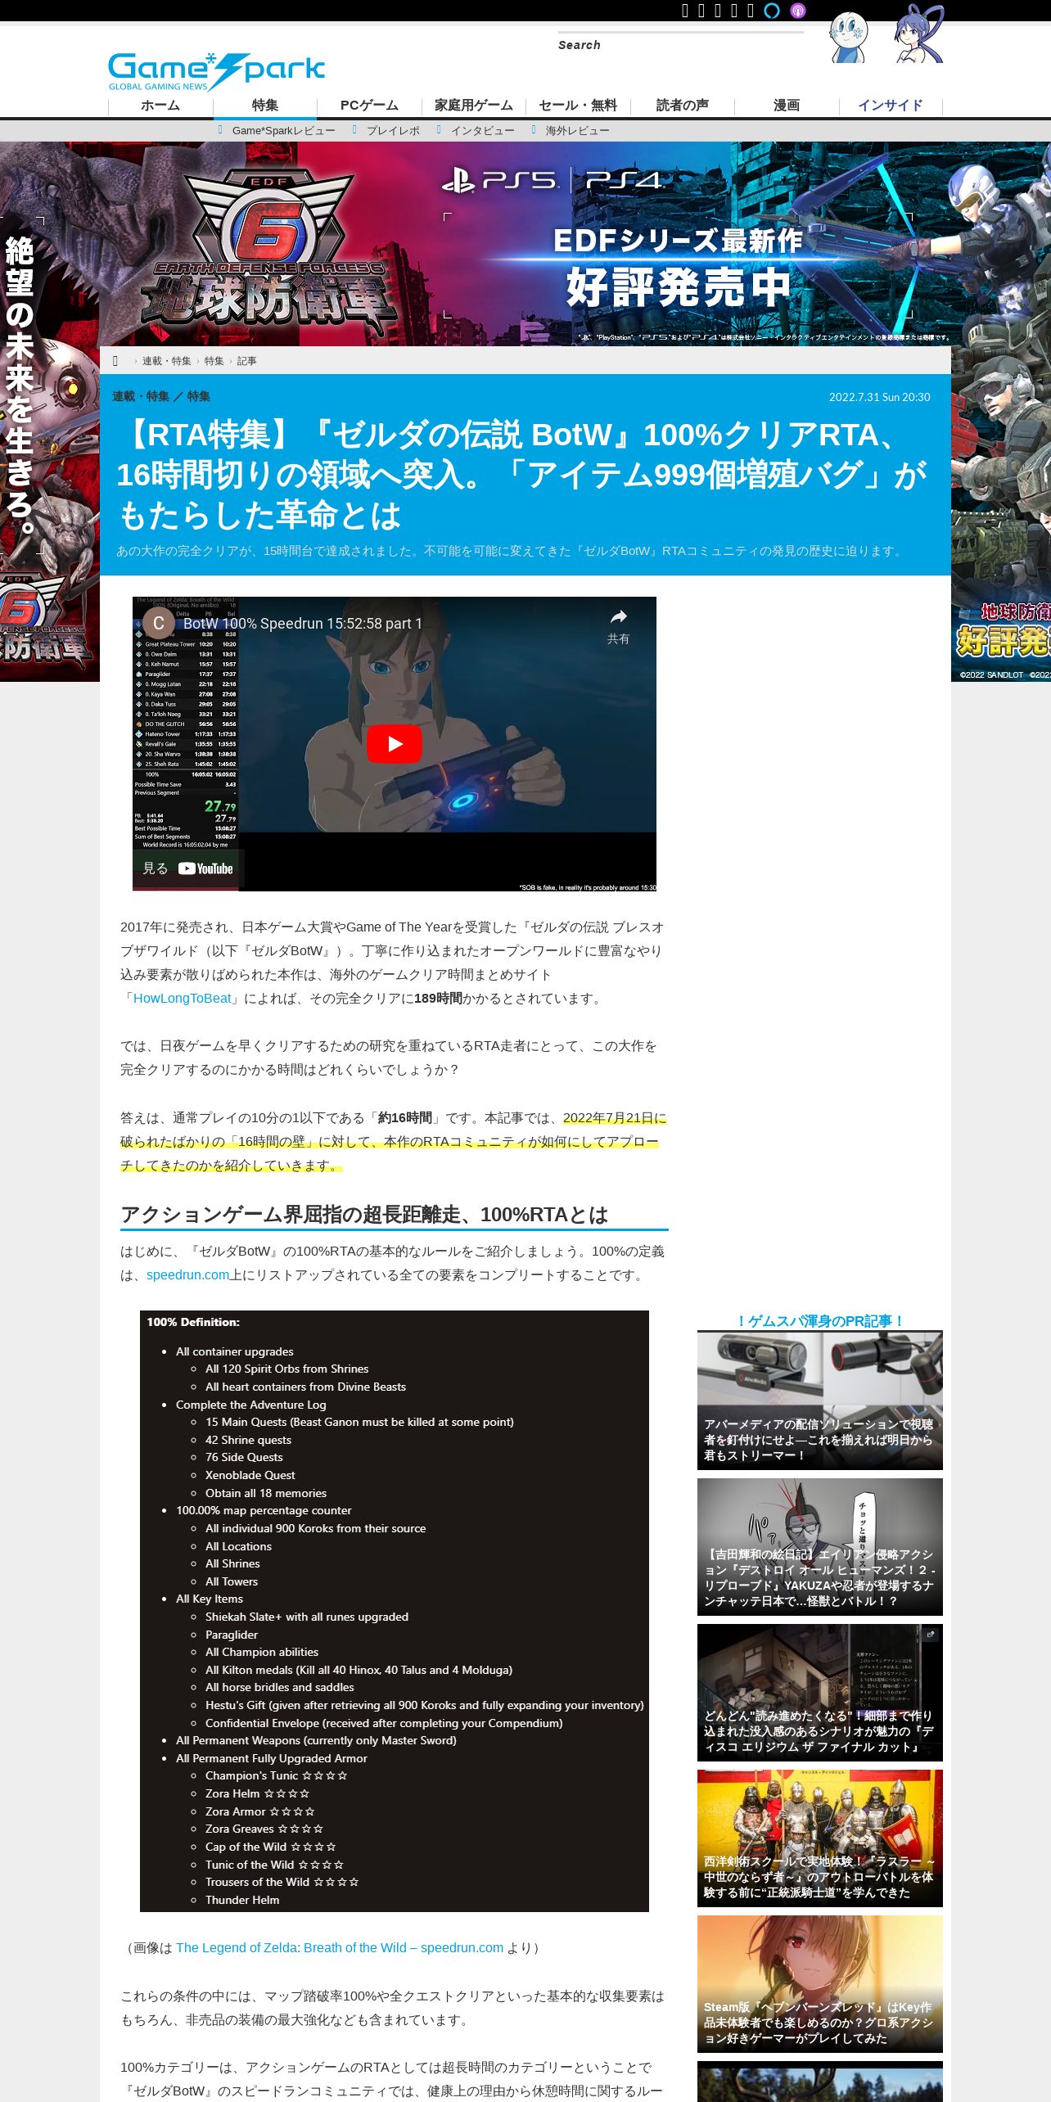
Task: Click the article date 2022.7.31 Sun 20:30
Action: click(x=880, y=397)
